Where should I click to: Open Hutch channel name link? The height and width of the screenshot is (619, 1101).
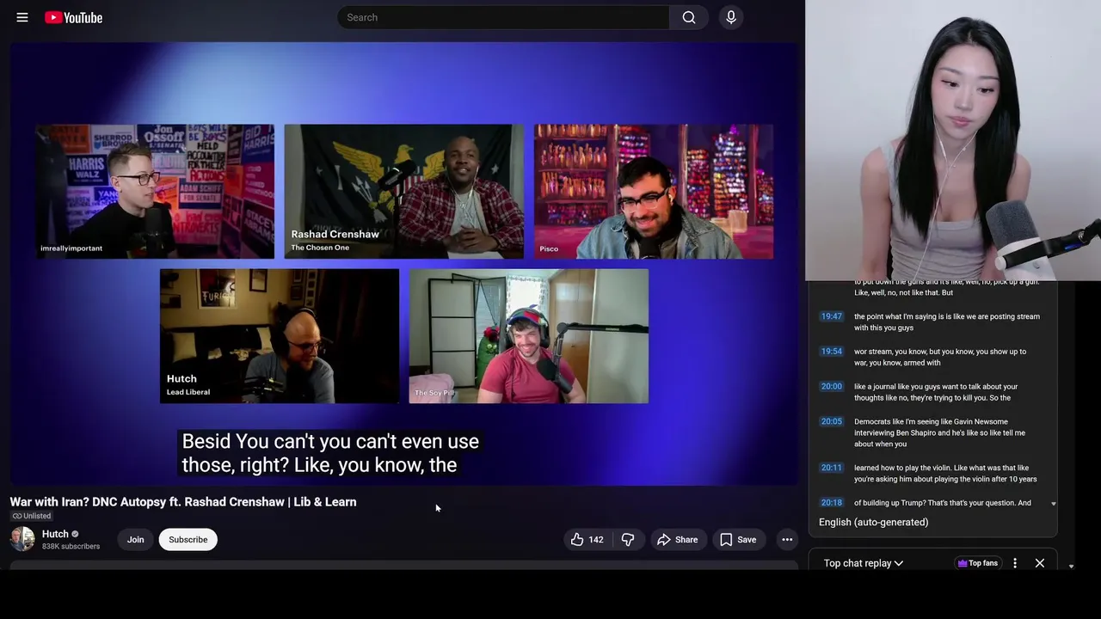click(55, 534)
